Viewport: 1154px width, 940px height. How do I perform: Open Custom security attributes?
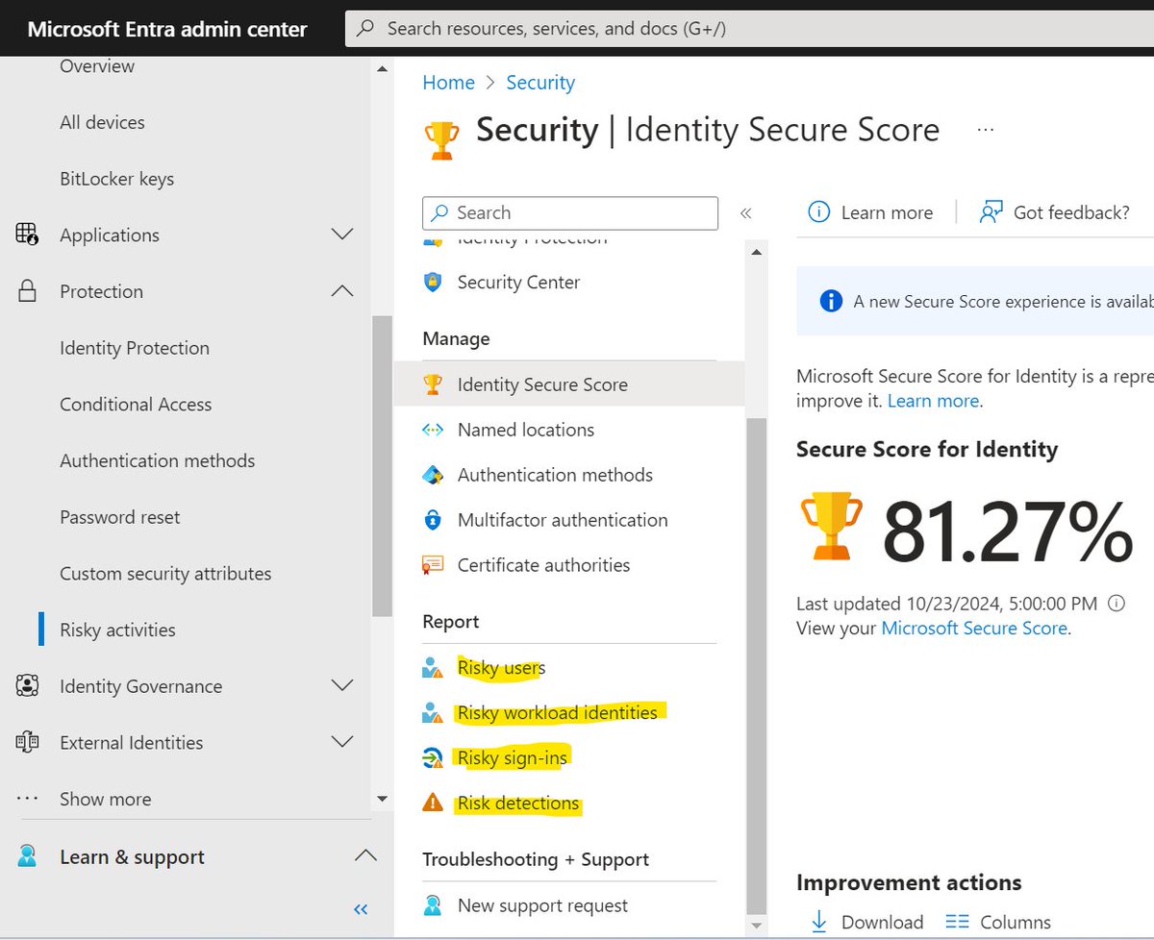click(x=165, y=574)
